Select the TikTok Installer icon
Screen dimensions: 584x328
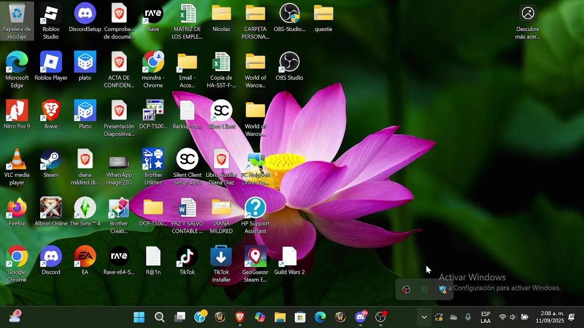(x=221, y=265)
